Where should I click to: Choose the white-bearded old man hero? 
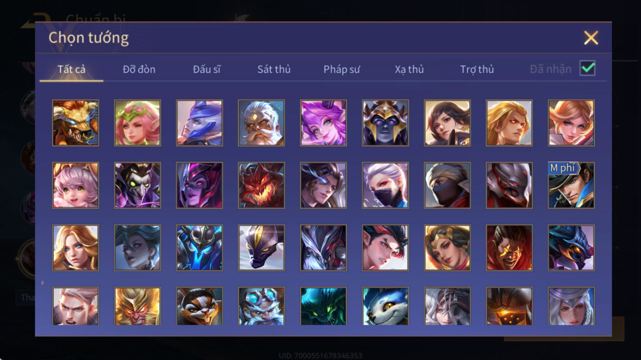(x=261, y=123)
